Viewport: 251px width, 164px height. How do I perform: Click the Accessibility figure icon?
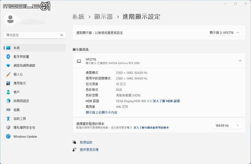point(8,119)
